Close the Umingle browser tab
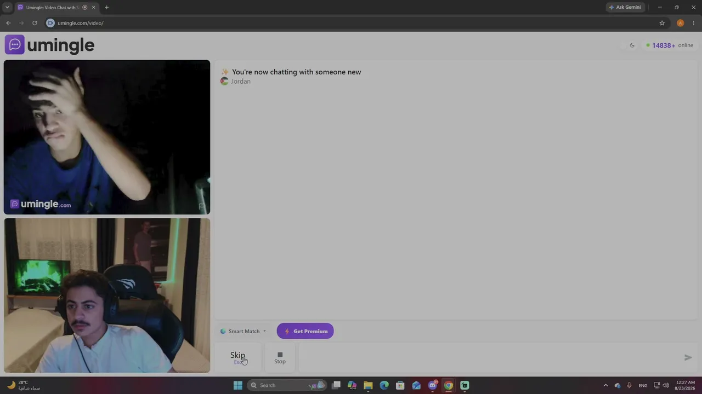Viewport: 702px width, 394px height. pos(94,7)
